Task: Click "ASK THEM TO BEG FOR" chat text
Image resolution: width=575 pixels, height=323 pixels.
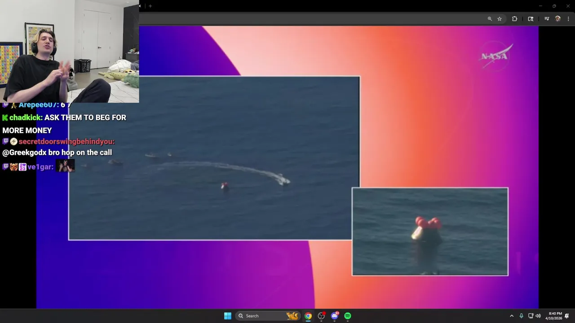Action: click(x=85, y=118)
